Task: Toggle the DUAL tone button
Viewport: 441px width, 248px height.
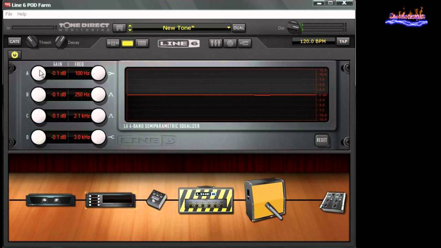Action: 239,28
